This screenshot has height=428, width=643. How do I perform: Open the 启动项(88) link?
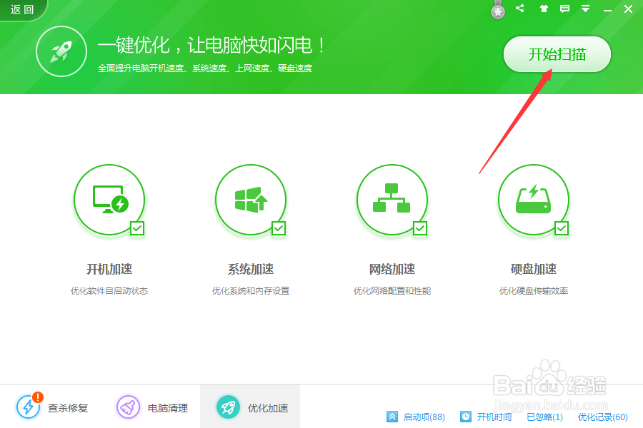(424, 417)
